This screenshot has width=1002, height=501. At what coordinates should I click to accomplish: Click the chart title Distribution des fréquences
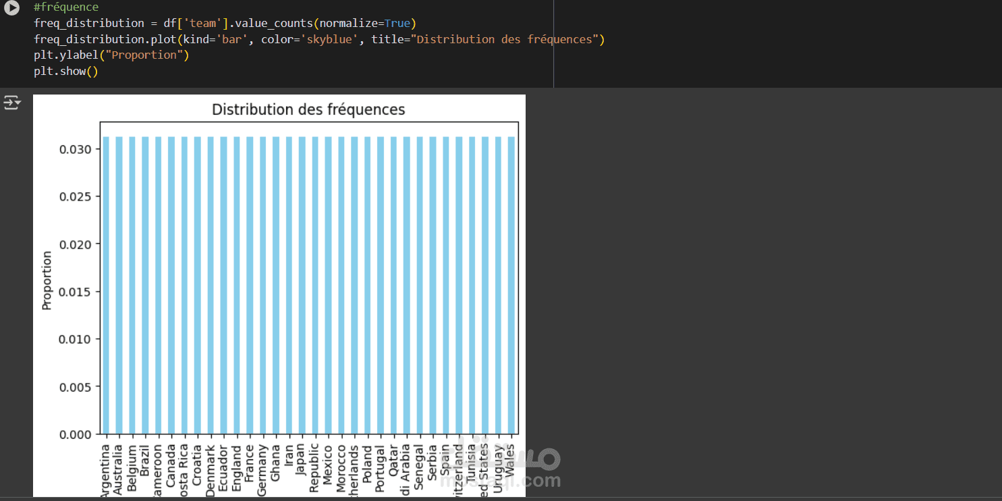click(x=308, y=109)
